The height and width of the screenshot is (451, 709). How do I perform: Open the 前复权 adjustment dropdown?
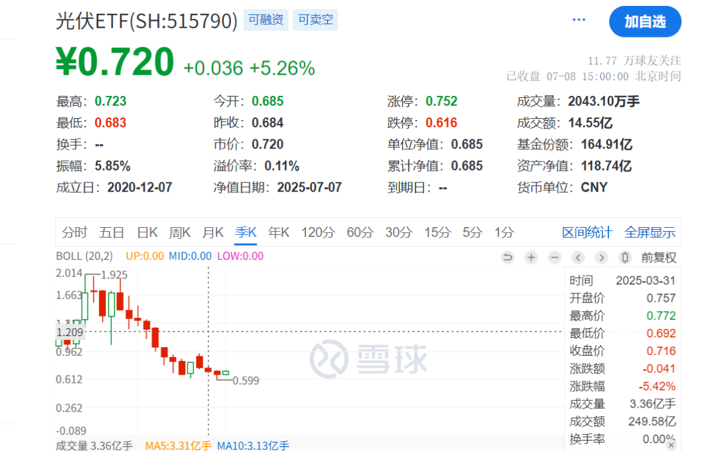(659, 258)
